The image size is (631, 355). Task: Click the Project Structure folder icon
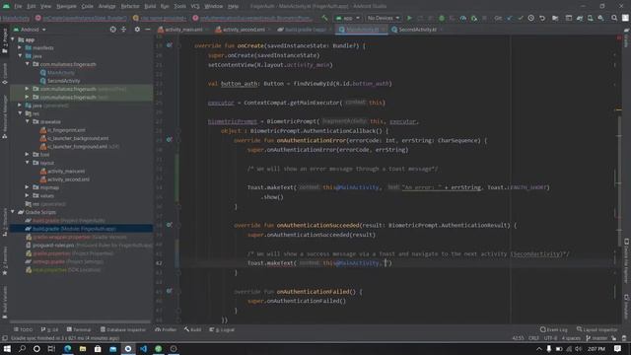point(555,18)
